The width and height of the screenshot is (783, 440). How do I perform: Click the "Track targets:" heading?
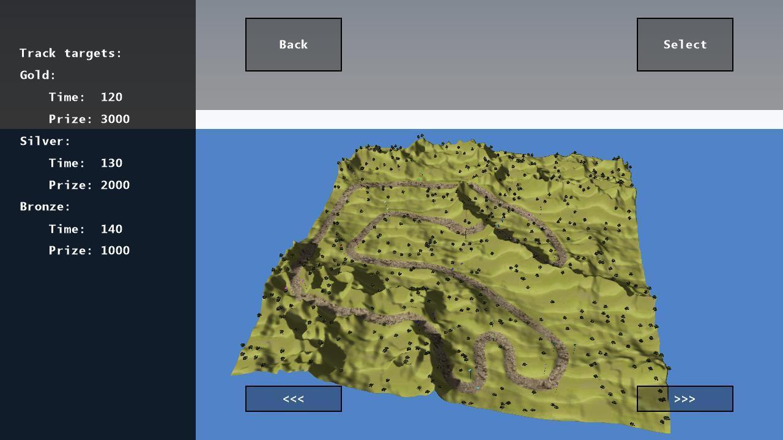click(x=71, y=53)
